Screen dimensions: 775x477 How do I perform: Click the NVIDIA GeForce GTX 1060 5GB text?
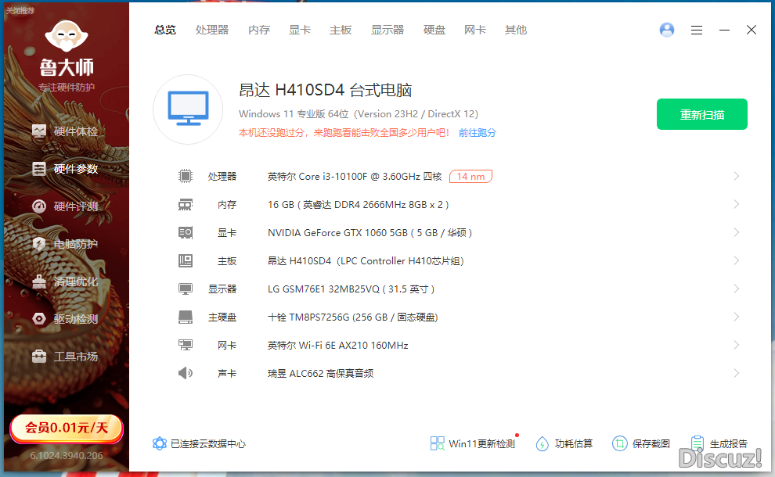point(369,232)
